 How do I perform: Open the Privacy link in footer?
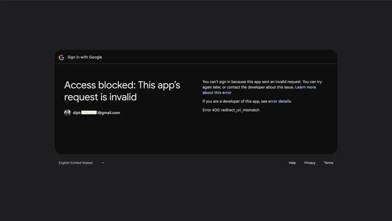[x=310, y=163]
